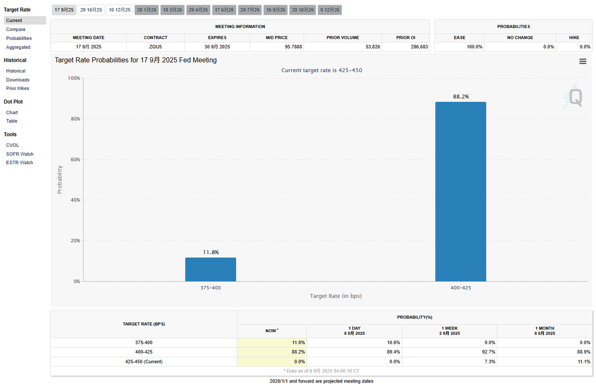Open the Historical Downloads link
Screen dimensions: 596x384
pos(17,80)
